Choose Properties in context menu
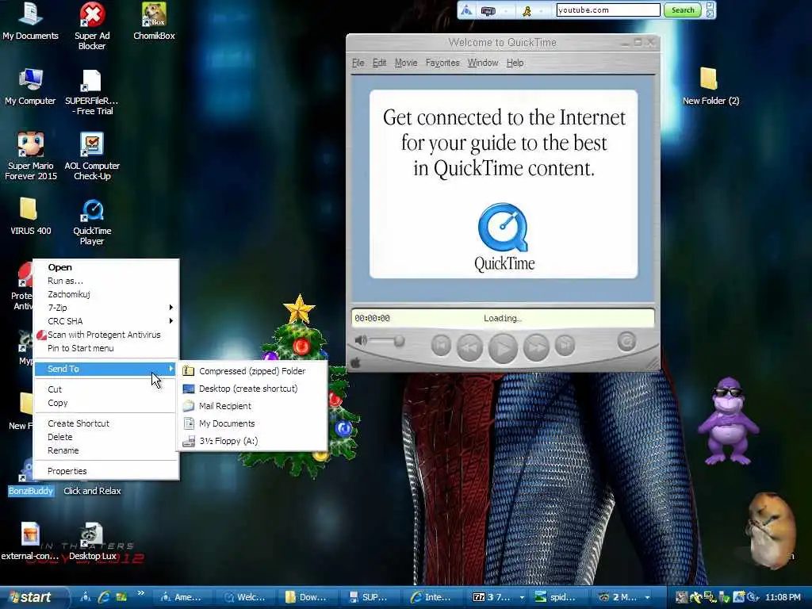812x609 pixels. 106,471
